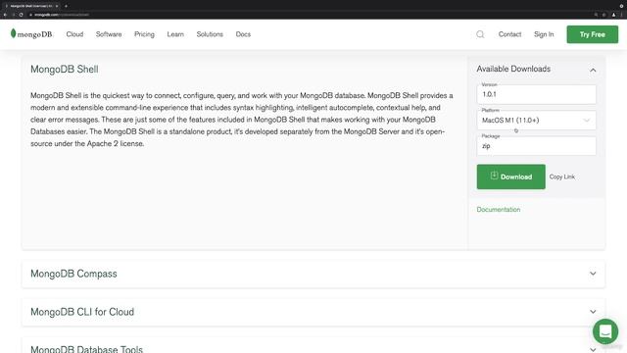Open the Learn menu
Viewport: 627px width, 353px height.
click(175, 34)
